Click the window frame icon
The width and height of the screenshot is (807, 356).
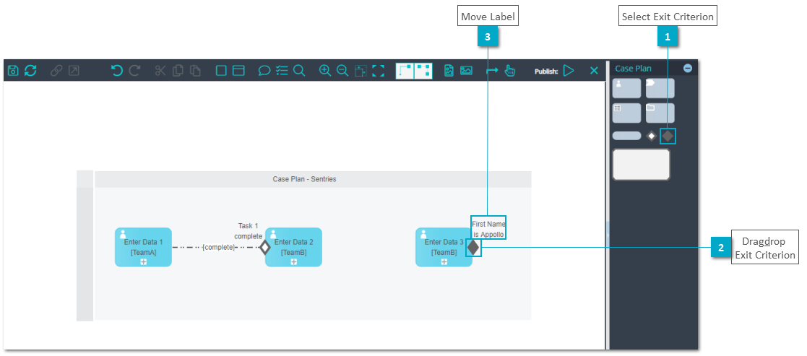(238, 71)
